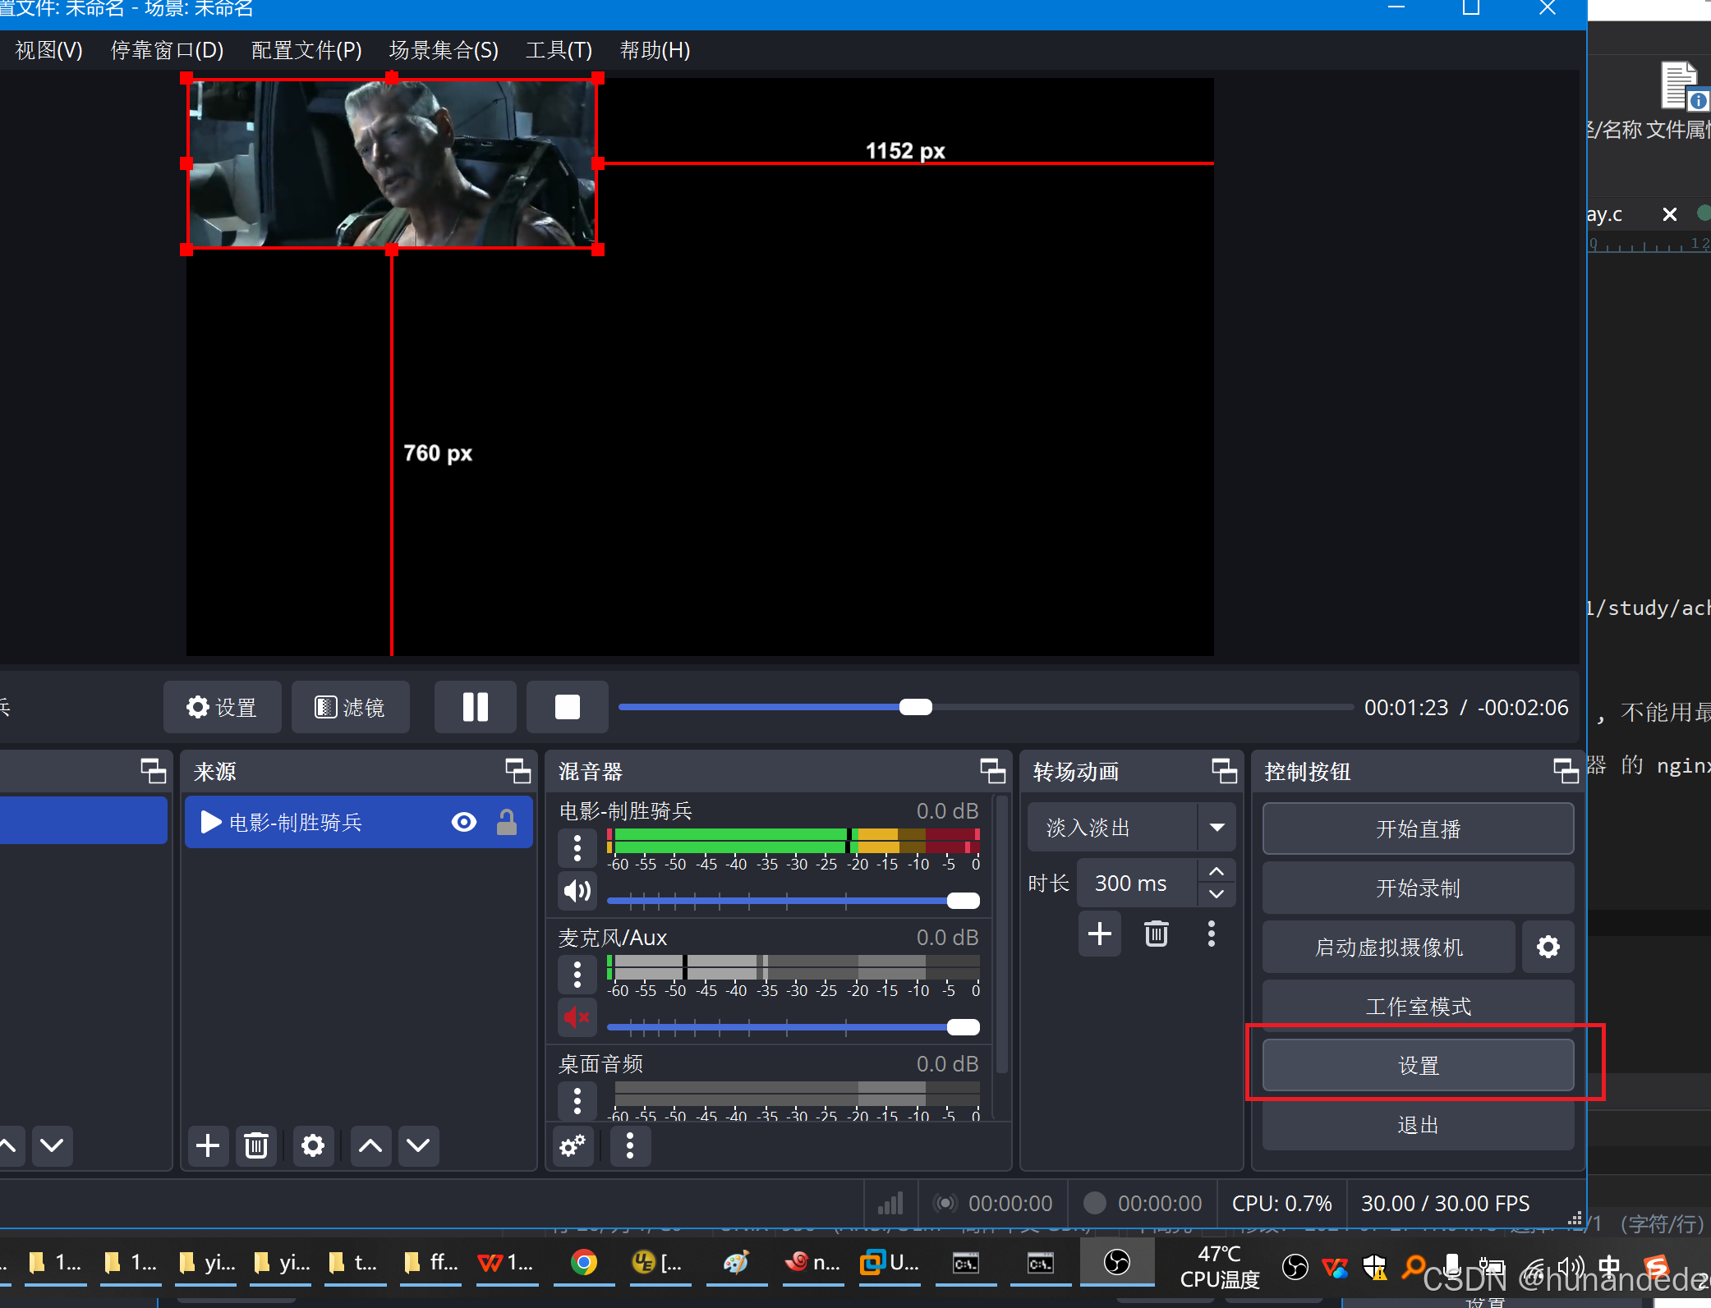Pause the media playback
Screen dimensions: 1711x1308
click(475, 707)
